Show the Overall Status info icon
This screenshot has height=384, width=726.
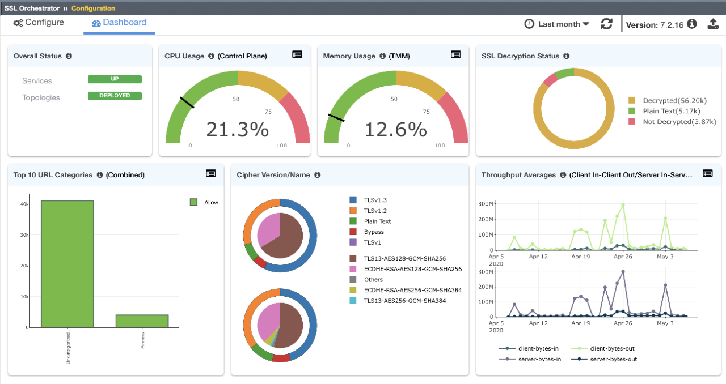click(x=69, y=56)
